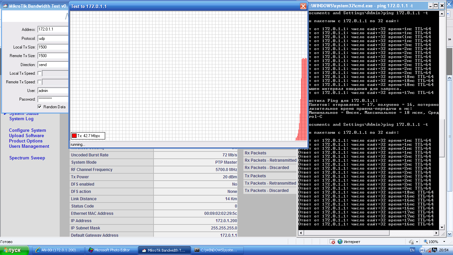Open the System Log page link
The image size is (453, 255).
click(x=21, y=119)
